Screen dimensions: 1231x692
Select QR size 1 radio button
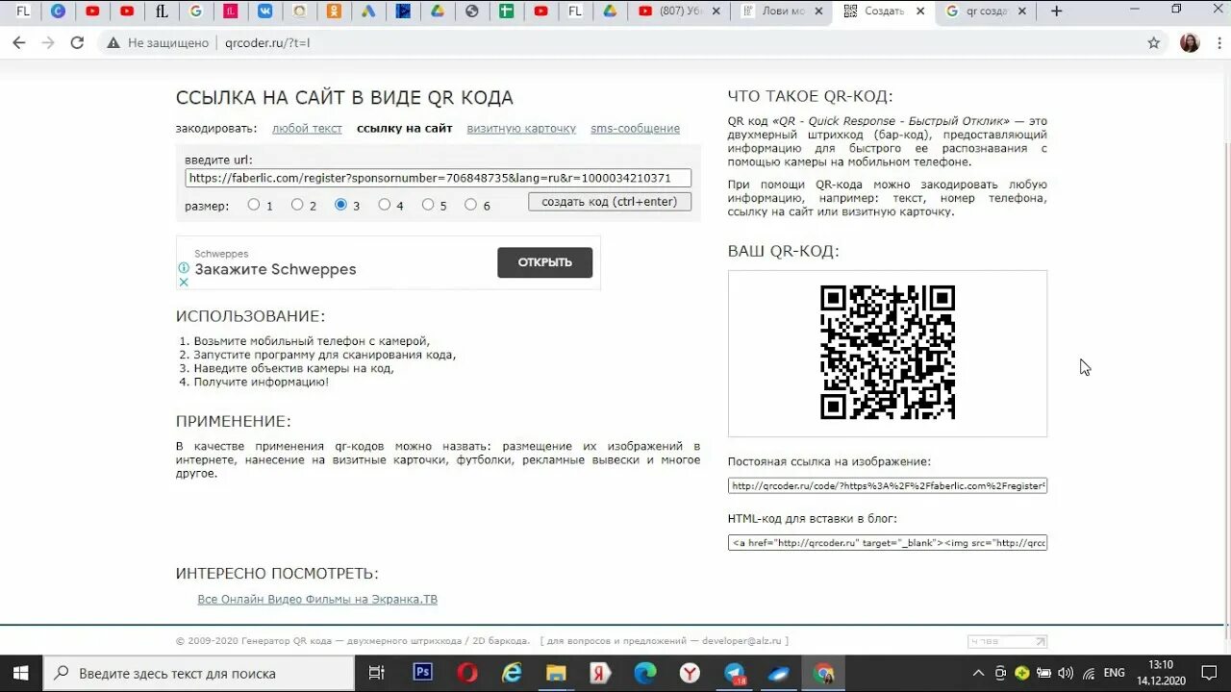[254, 204]
